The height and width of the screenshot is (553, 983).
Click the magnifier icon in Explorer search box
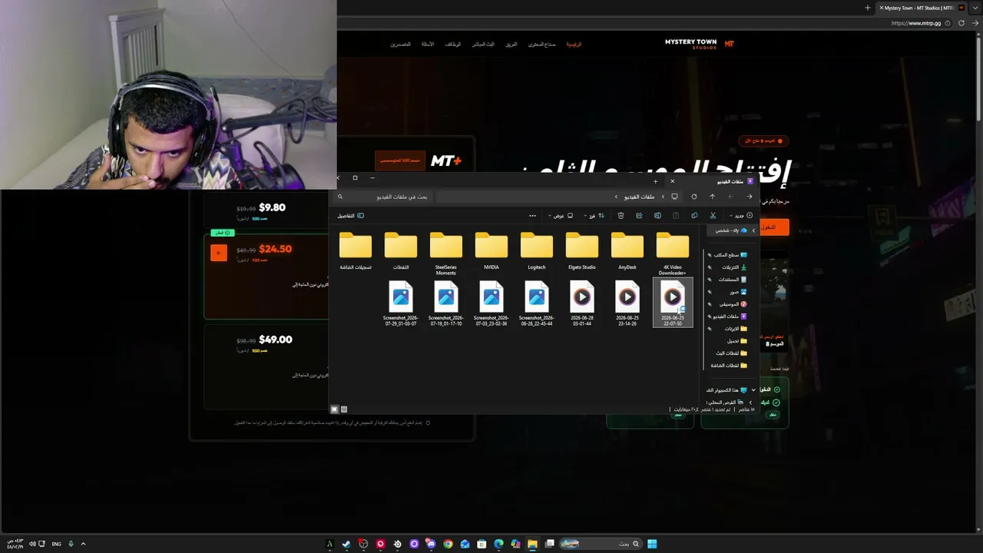340,197
